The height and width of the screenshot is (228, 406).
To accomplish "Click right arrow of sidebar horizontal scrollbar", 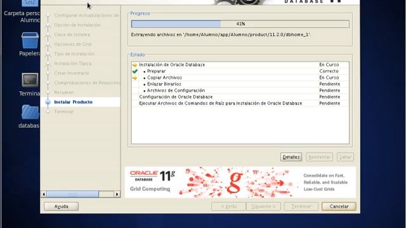I will (117, 194).
